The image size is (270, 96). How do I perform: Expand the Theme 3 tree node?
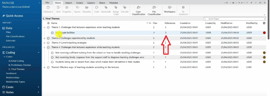coord(44,43)
